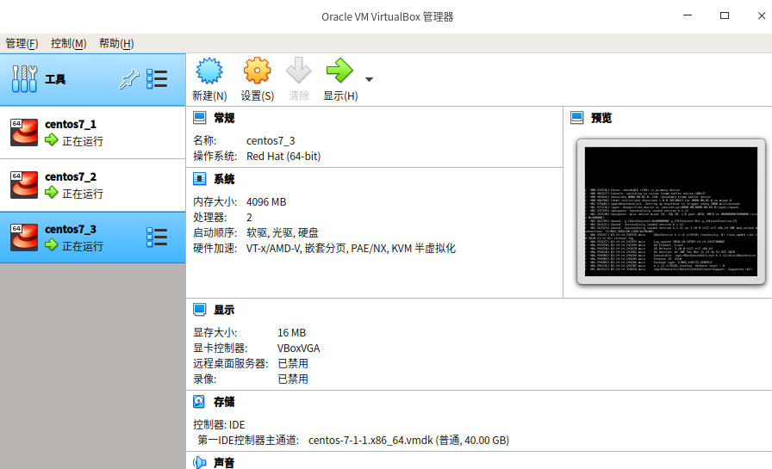
Task: Click the centos7_3 Red Hat OS icon
Action: point(24,238)
